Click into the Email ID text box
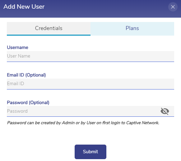Viewport: 181px width, 161px height. (90, 84)
